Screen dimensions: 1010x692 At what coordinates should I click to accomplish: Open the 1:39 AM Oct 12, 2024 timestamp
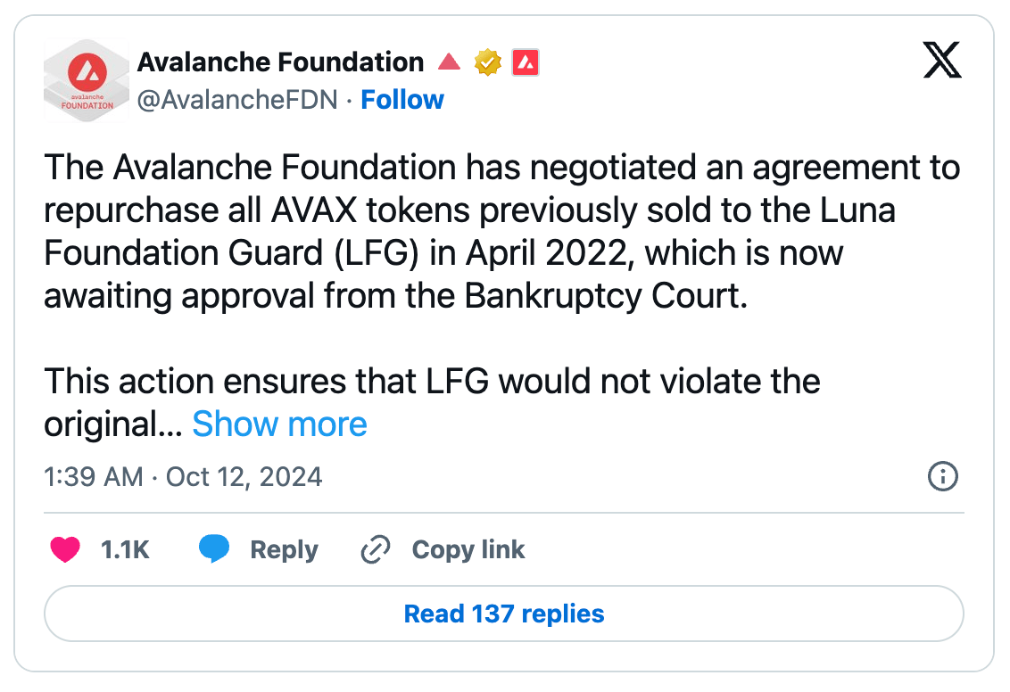point(183,477)
